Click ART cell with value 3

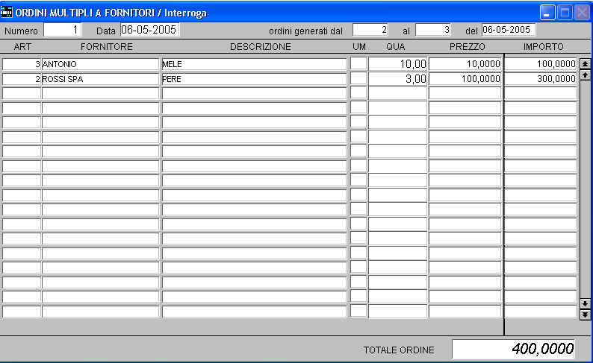pos(22,64)
